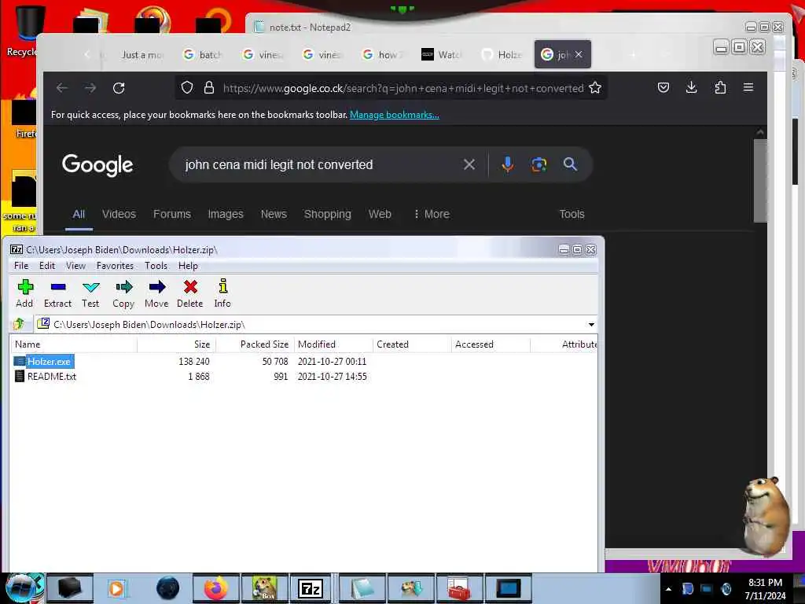Show hidden system tray icons arrow
This screenshot has width=805, height=604.
coord(668,589)
